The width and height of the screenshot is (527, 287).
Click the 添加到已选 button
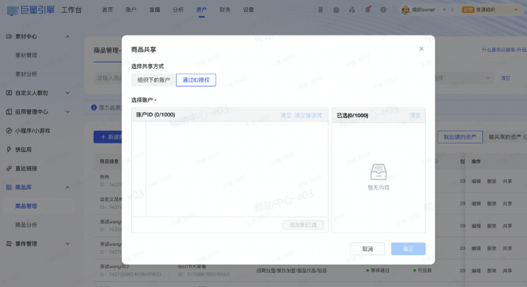(303, 224)
